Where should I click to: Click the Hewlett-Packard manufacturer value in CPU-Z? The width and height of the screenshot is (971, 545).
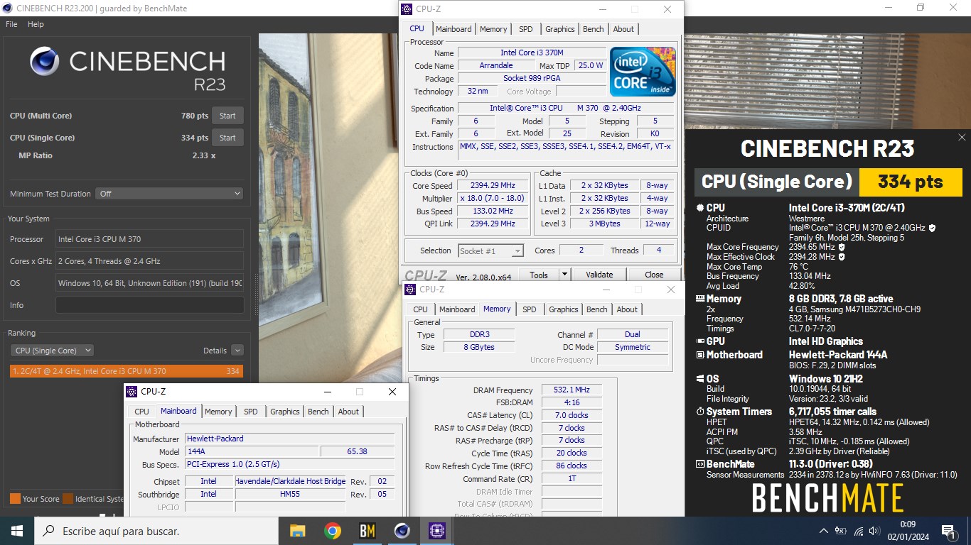click(x=290, y=439)
